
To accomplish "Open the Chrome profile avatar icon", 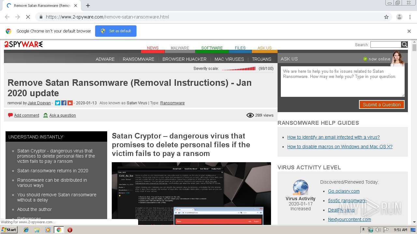I will pyautogui.click(x=399, y=17).
